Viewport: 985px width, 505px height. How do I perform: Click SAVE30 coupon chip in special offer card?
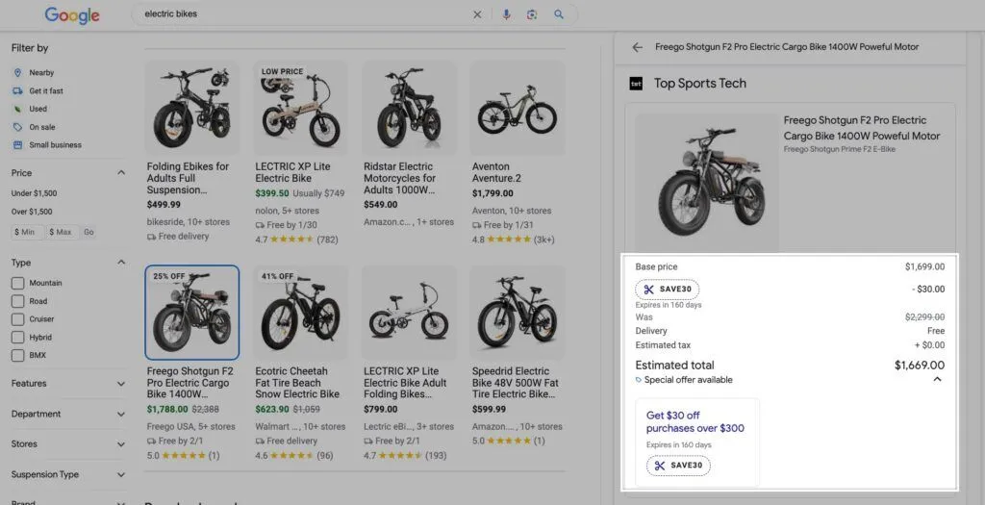(678, 466)
